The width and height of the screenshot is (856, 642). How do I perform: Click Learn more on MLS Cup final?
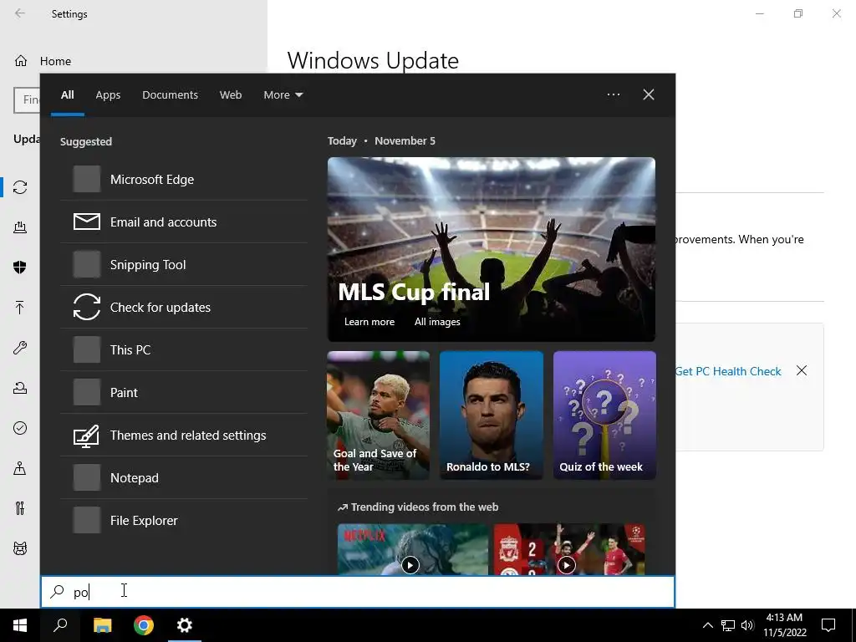[369, 322]
